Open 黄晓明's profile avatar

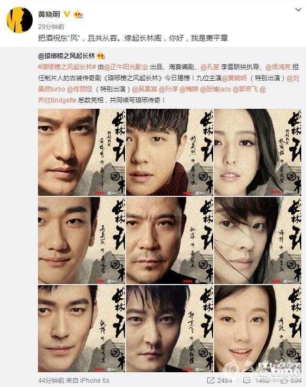point(20,20)
